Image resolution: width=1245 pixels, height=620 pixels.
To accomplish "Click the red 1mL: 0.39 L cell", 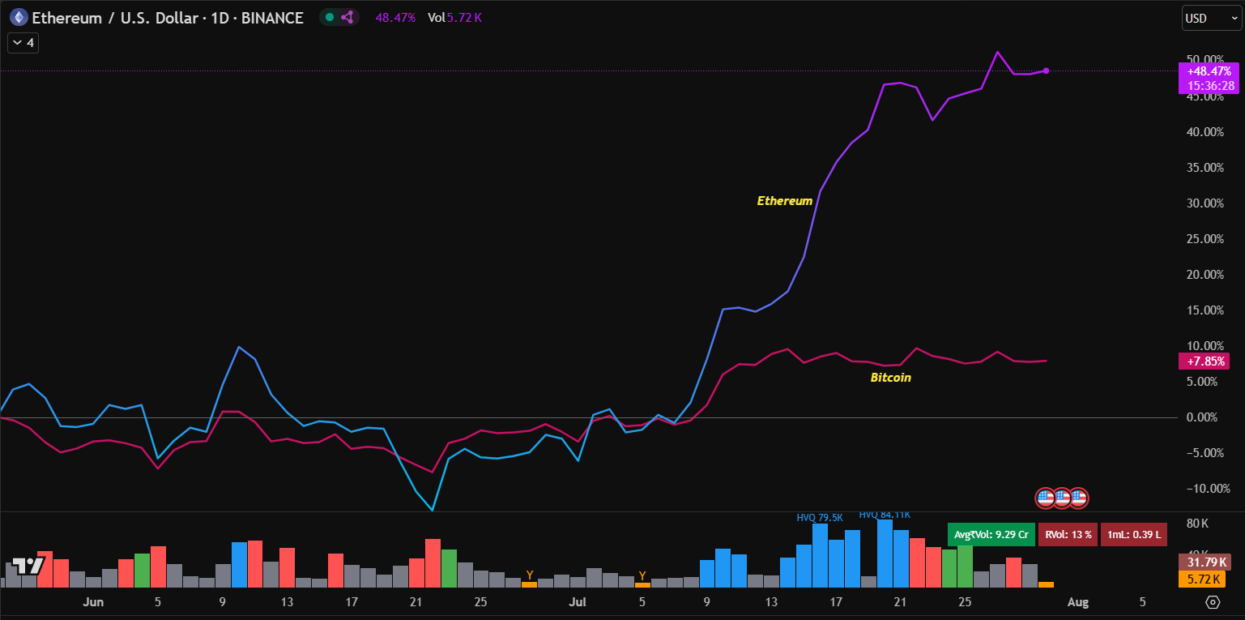I will [x=1134, y=534].
